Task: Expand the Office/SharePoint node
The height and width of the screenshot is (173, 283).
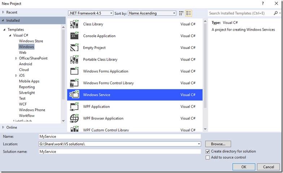Action: [x=16, y=58]
